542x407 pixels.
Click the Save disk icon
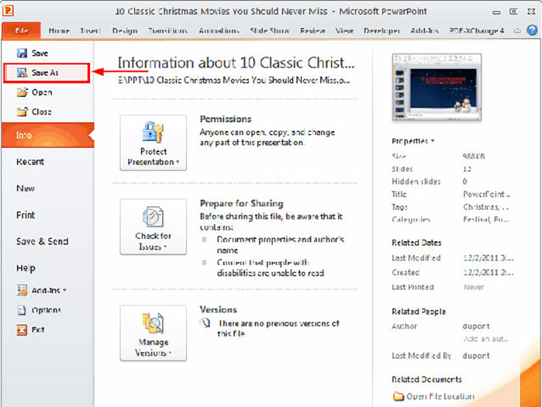[x=22, y=53]
